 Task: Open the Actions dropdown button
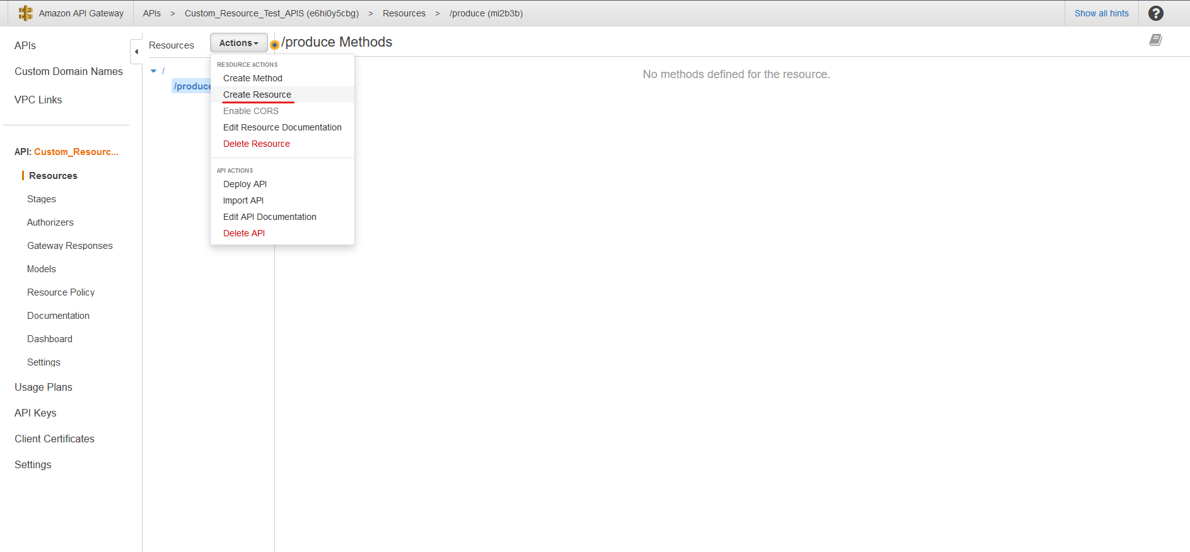click(239, 43)
